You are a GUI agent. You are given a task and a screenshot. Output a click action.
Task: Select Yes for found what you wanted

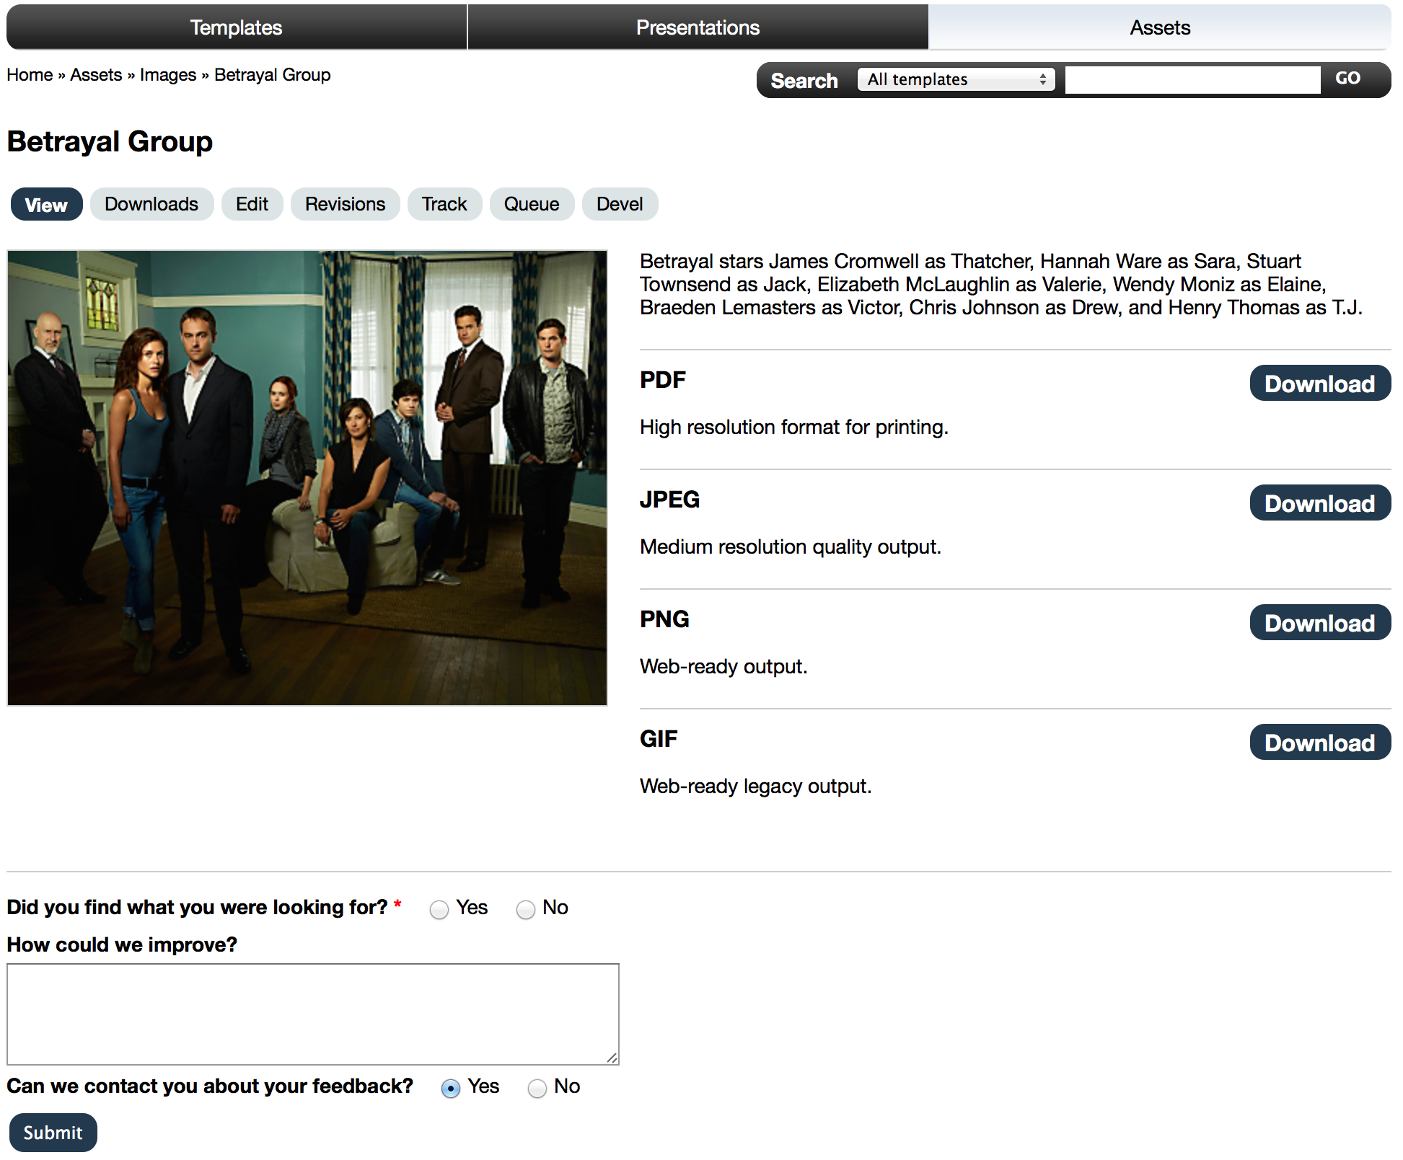point(439,909)
